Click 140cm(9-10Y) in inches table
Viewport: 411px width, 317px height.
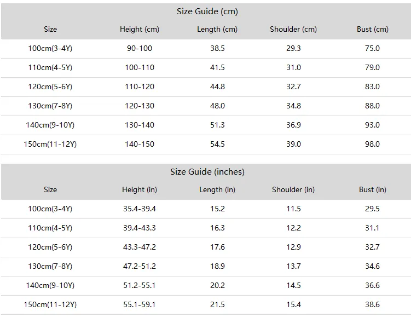click(x=50, y=286)
